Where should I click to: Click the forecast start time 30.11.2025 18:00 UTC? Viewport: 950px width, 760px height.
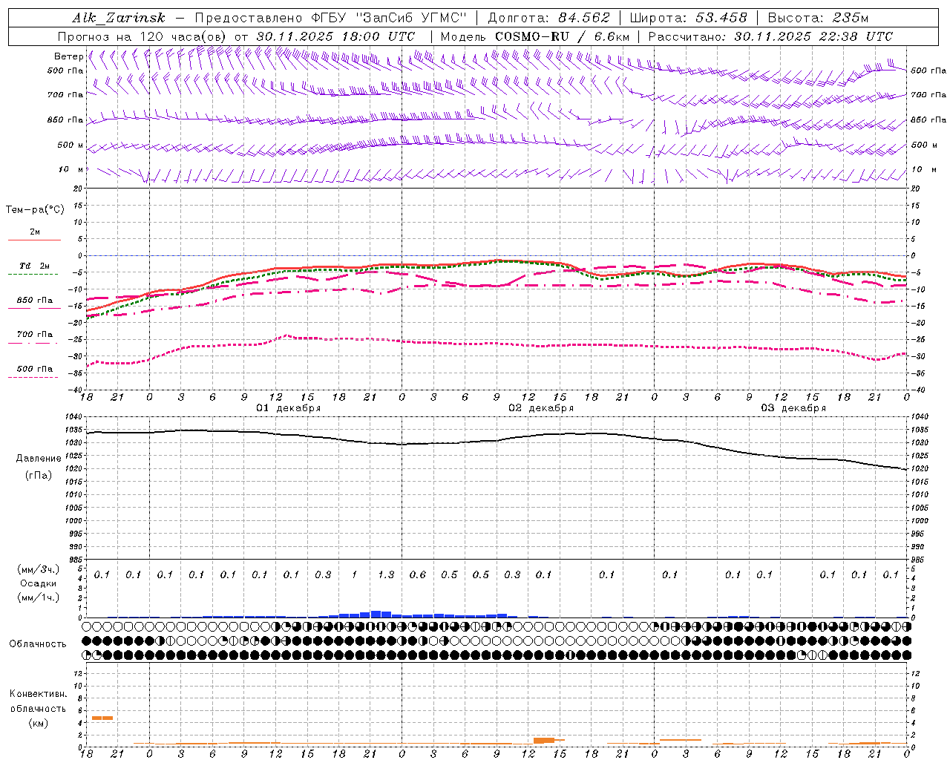(335, 36)
